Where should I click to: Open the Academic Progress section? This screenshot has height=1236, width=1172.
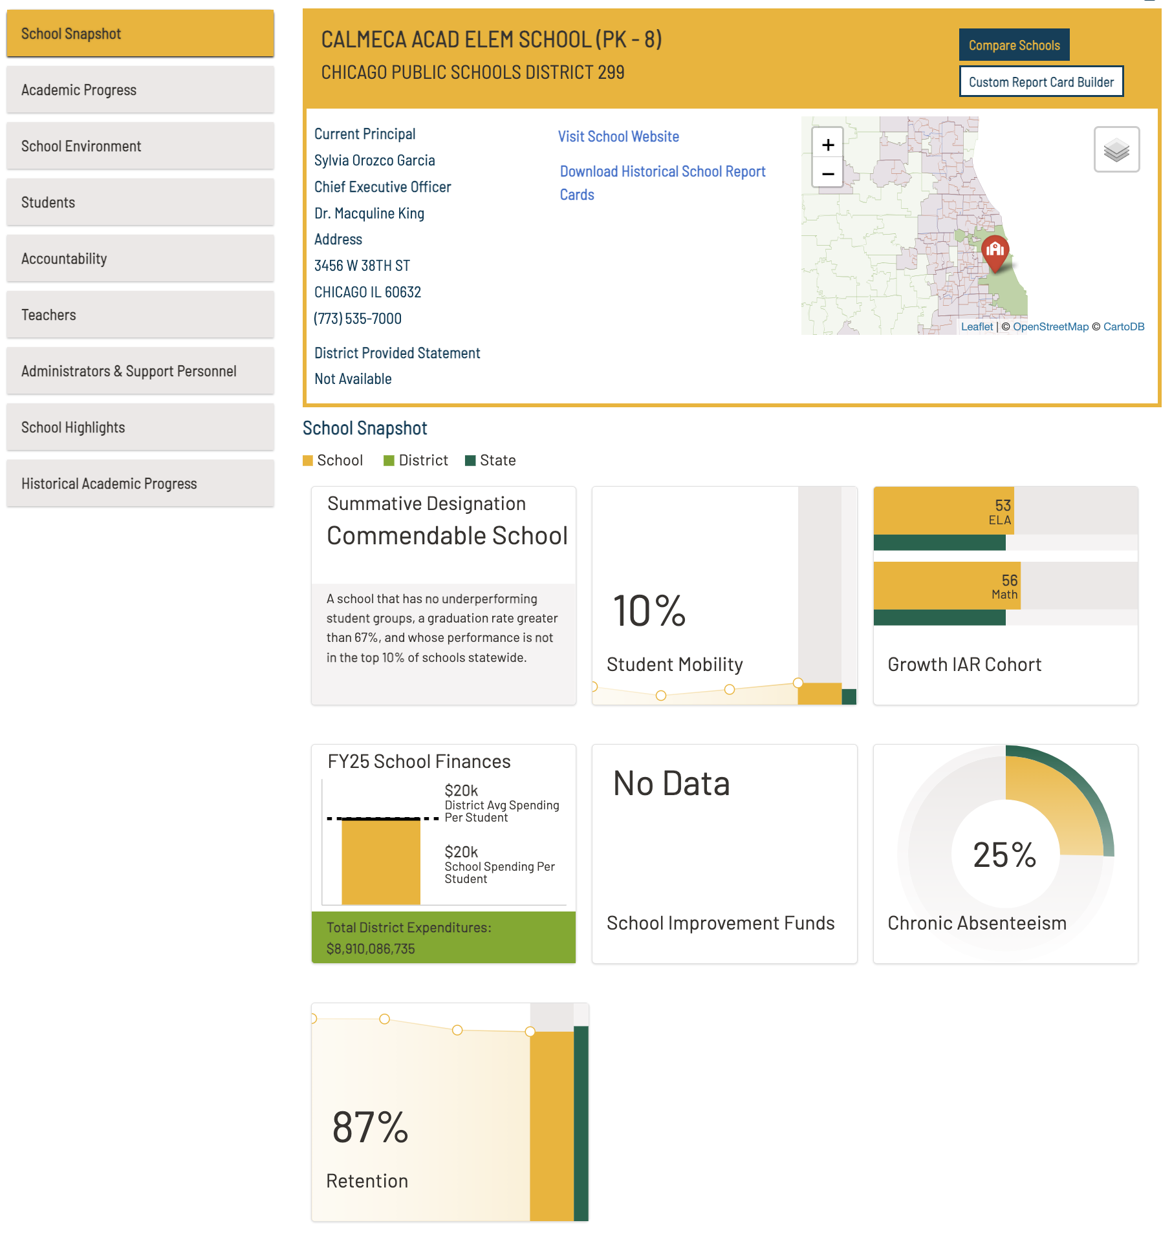point(140,90)
